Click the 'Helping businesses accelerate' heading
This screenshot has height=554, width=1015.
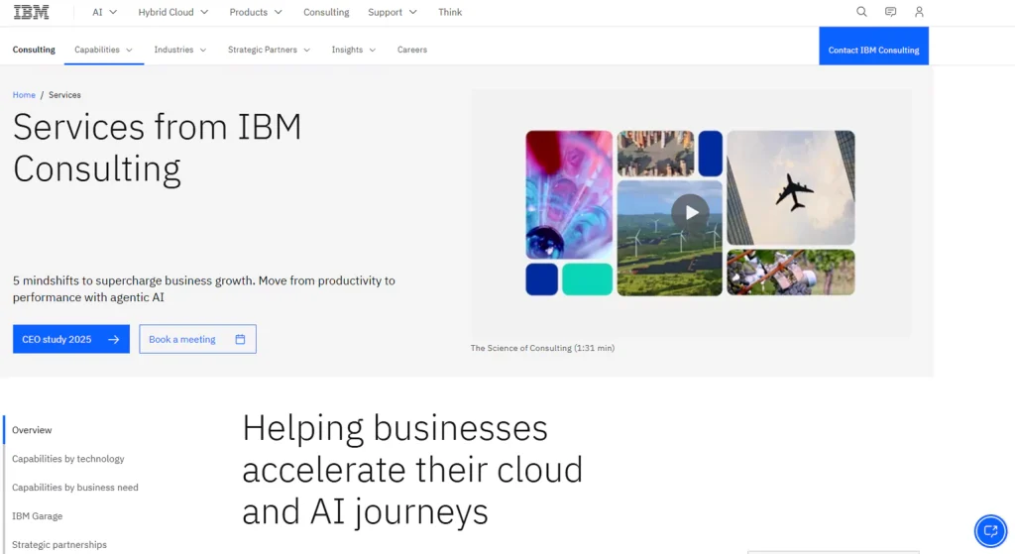412,469
